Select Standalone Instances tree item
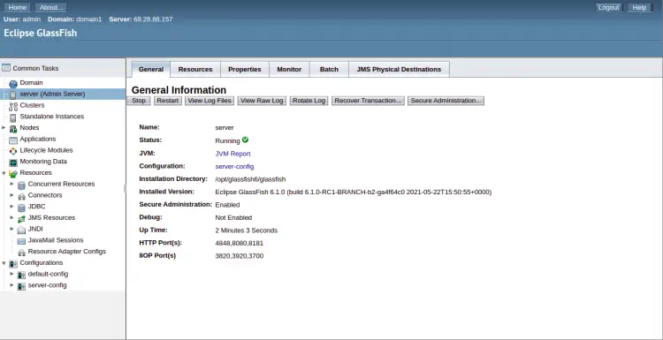The width and height of the screenshot is (663, 340). pos(51,117)
